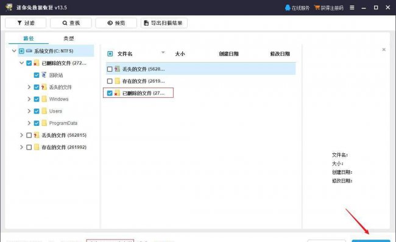The image size is (396, 242).
Task: Open the hamburger menu in title bar
Action: pyautogui.click(x=352, y=7)
